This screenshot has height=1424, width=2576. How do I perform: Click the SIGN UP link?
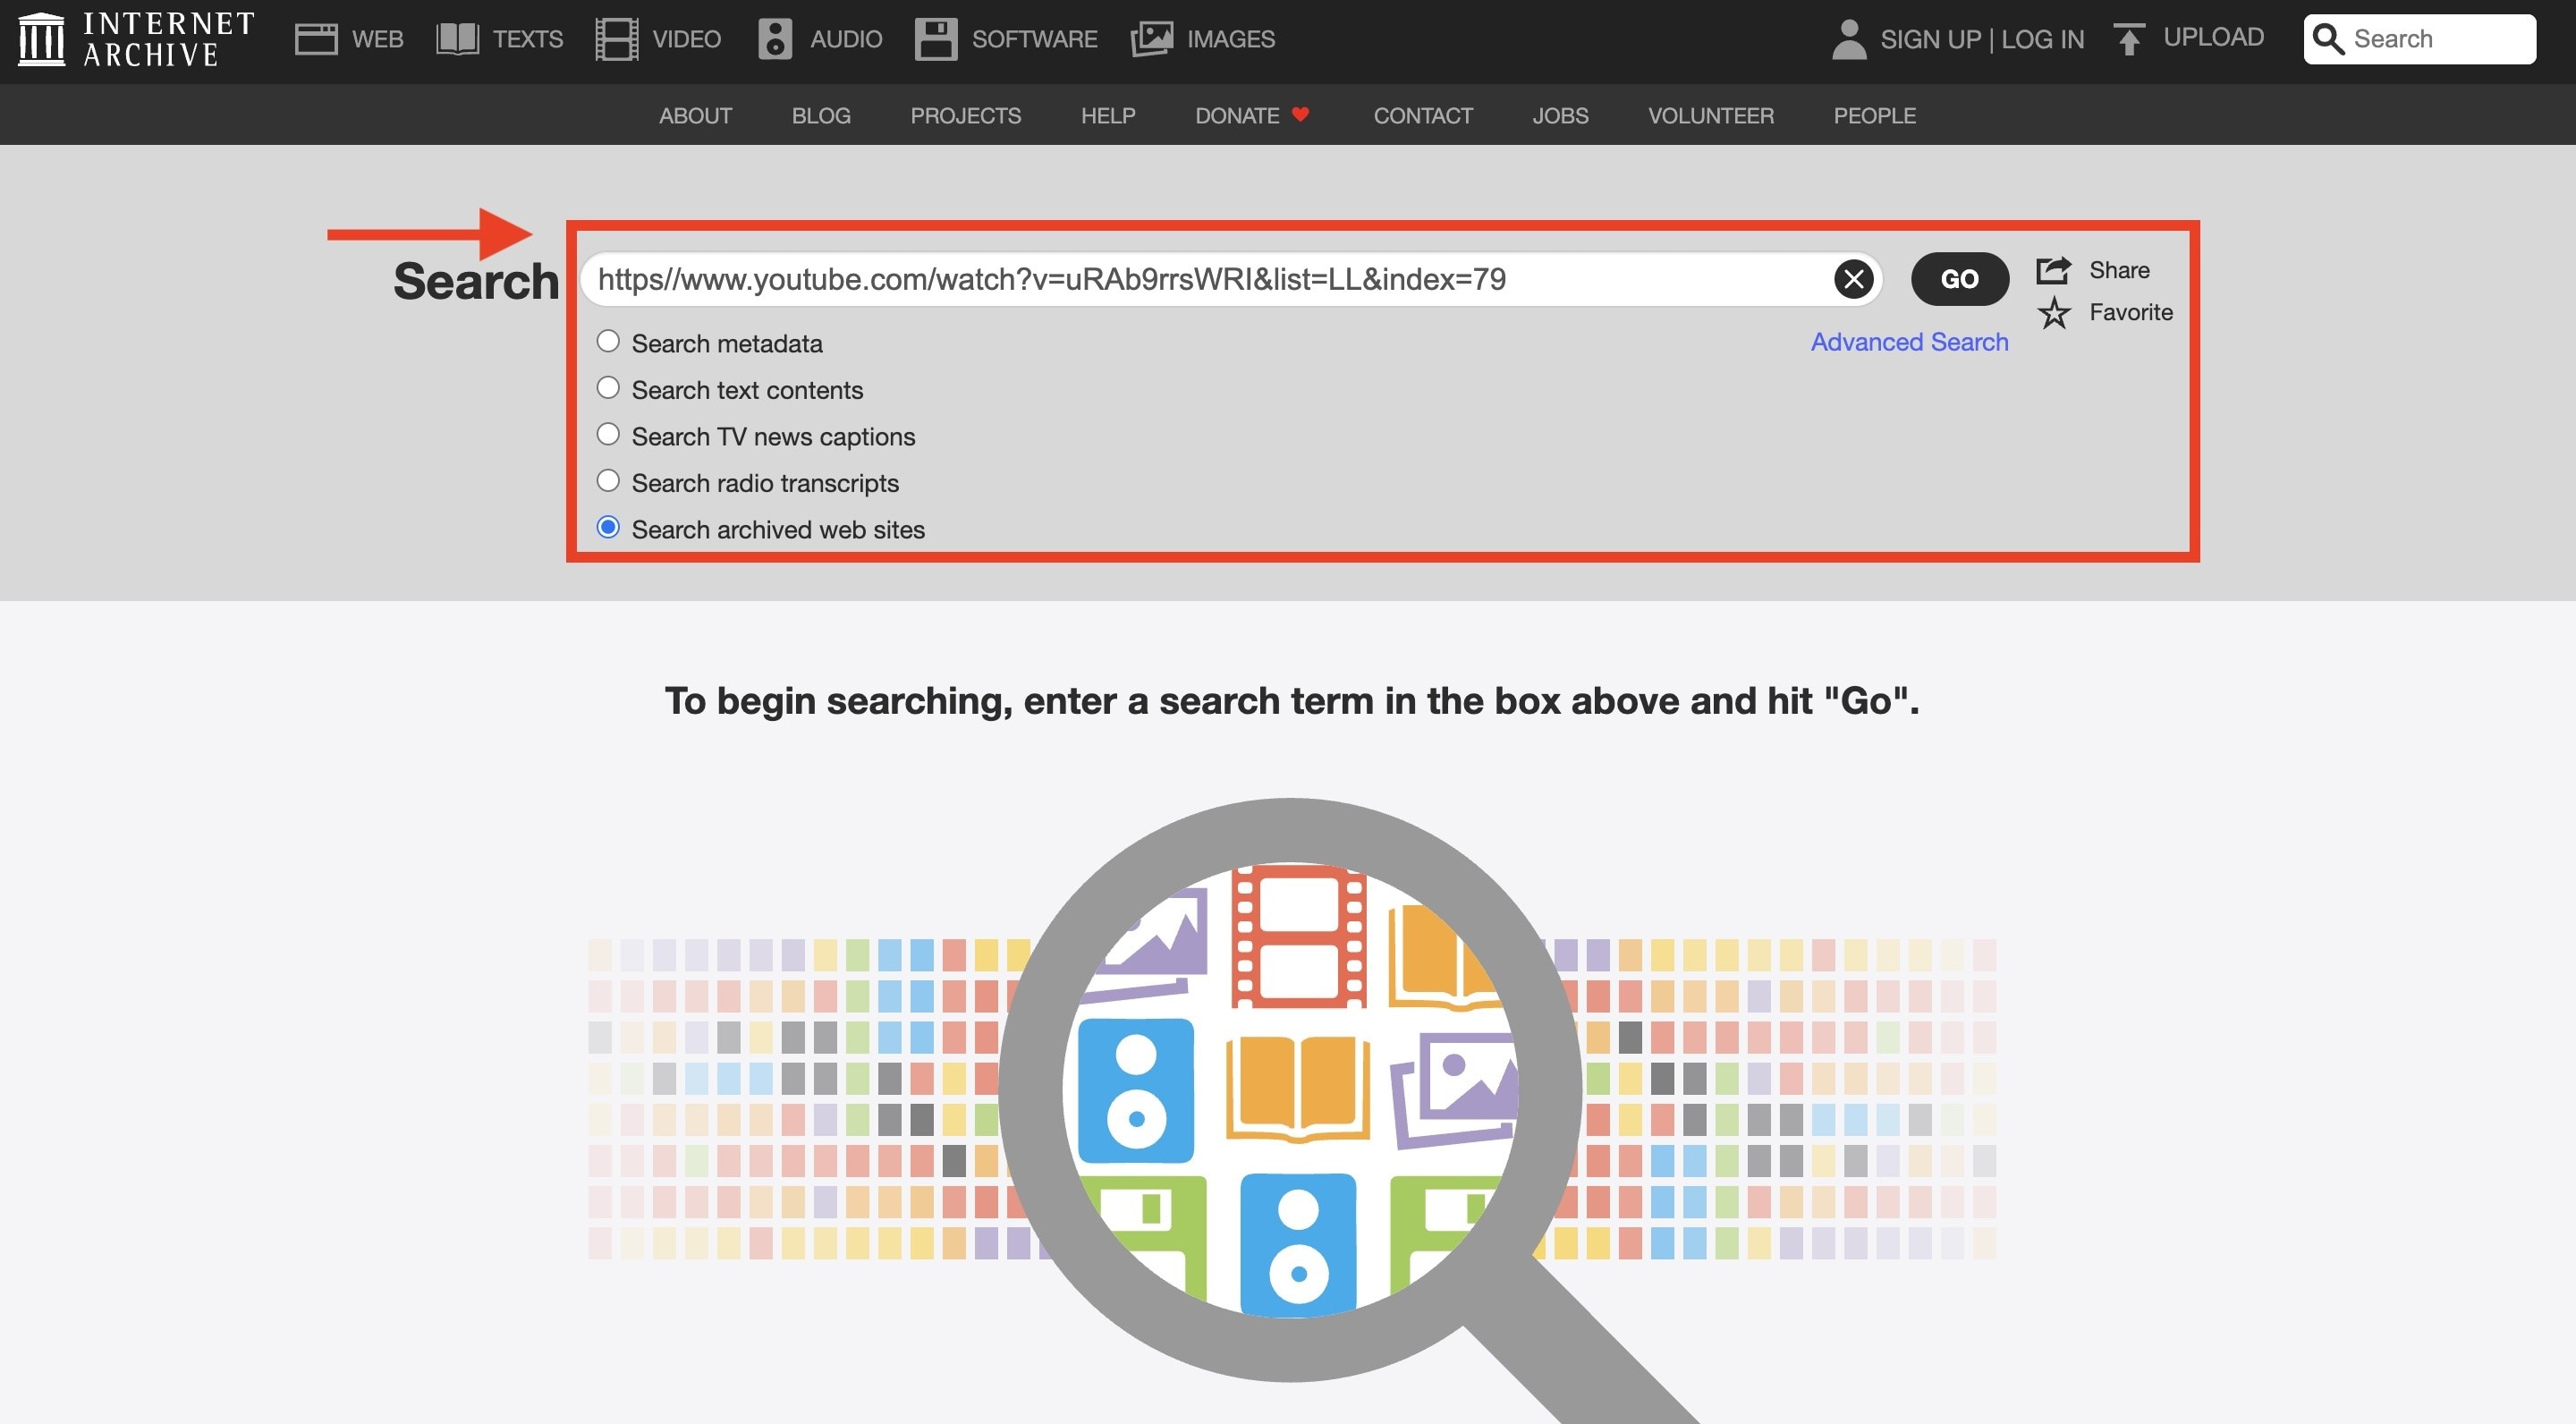(1930, 39)
